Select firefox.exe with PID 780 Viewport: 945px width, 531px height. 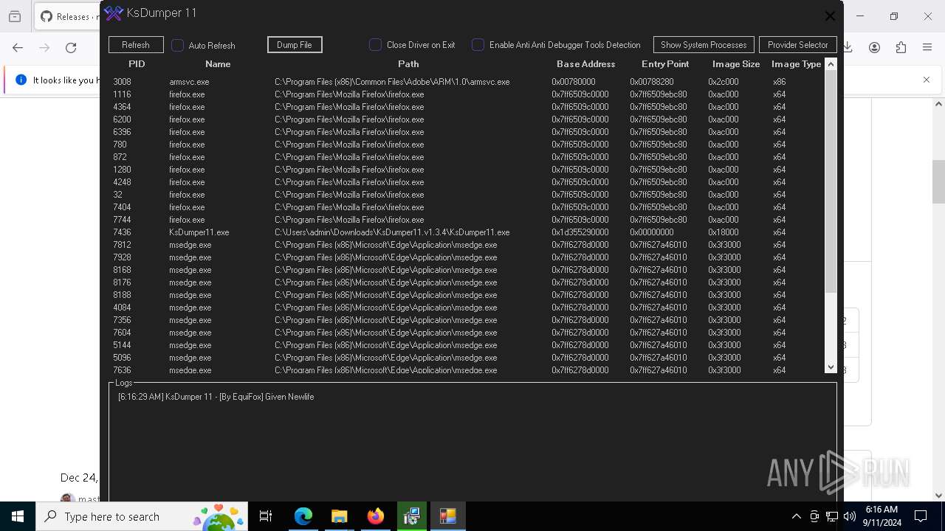465,145
